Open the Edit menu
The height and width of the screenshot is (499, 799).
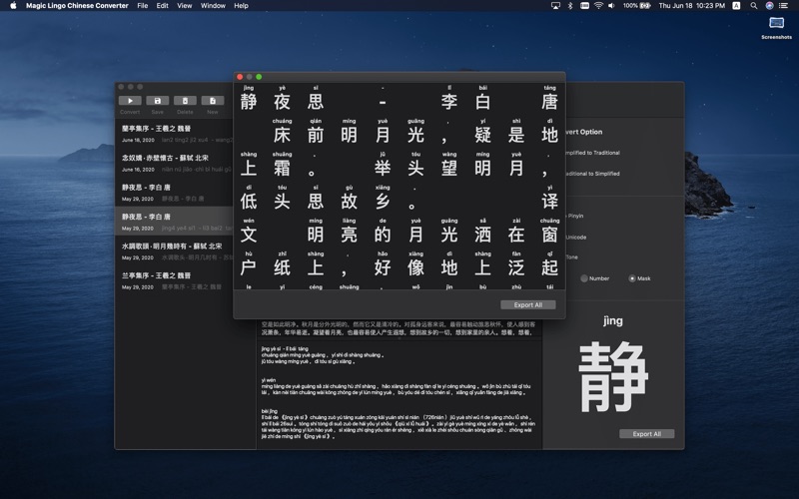(x=162, y=5)
